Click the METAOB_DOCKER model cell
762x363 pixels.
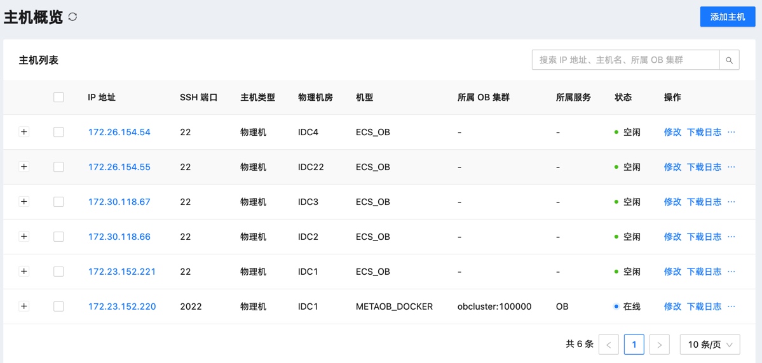pyautogui.click(x=394, y=307)
